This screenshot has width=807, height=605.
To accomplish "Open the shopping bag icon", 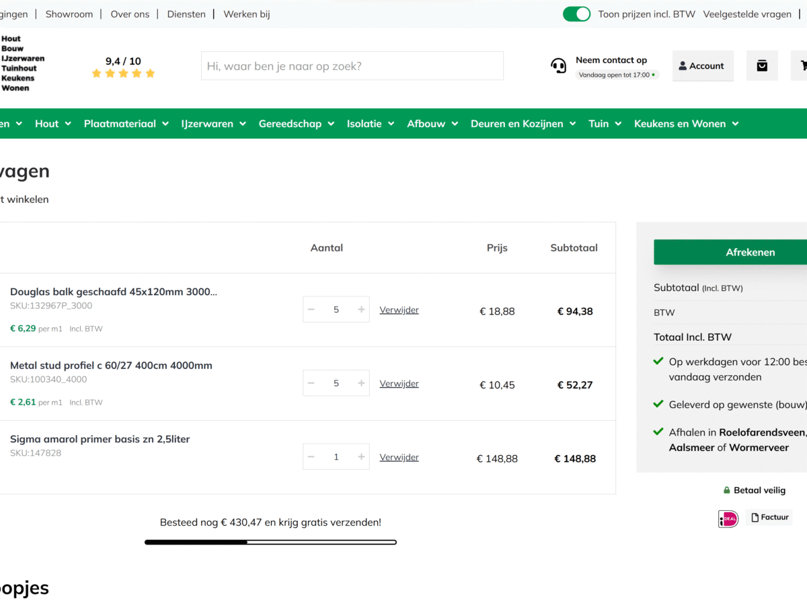I will point(762,66).
